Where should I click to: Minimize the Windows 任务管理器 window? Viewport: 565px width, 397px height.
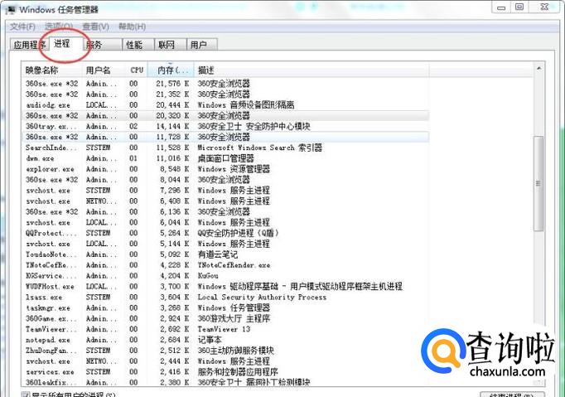click(x=500, y=7)
